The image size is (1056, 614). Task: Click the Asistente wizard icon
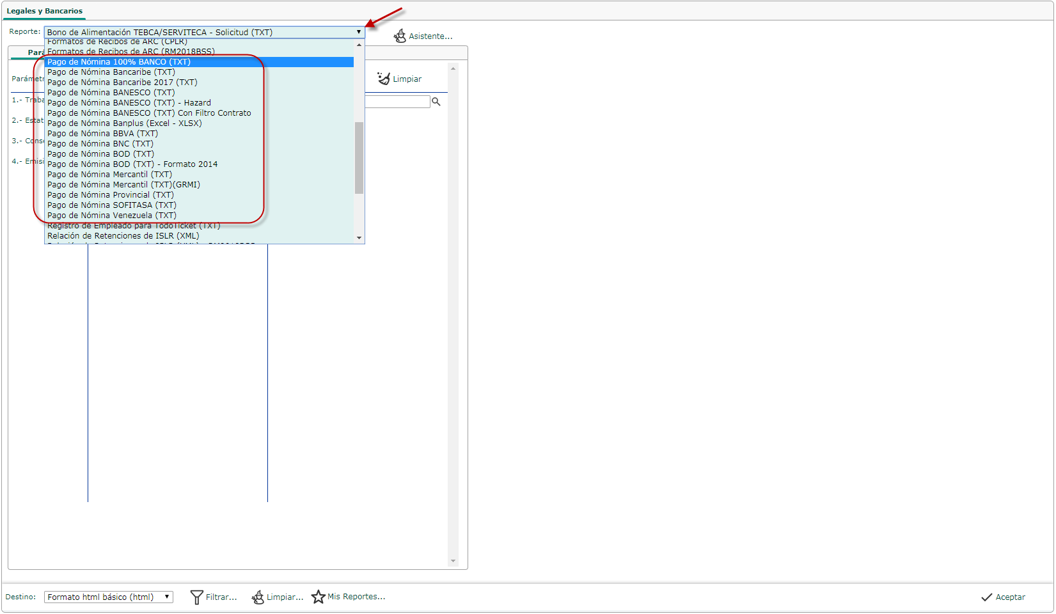tap(400, 36)
